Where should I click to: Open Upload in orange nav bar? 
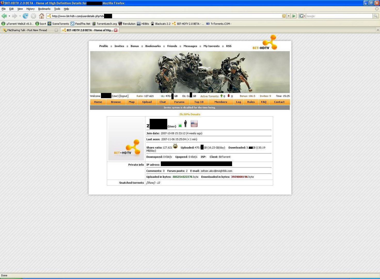[x=147, y=102]
